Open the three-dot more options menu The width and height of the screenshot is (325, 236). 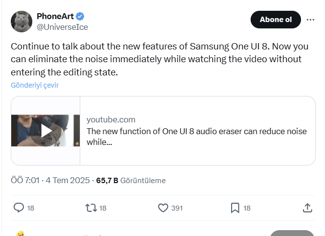click(310, 20)
